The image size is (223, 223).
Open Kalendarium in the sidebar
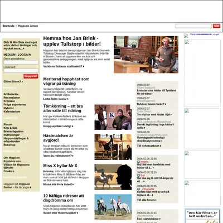click(x=12, y=111)
